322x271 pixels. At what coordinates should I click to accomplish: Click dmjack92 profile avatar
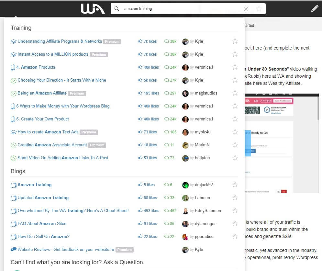point(185,185)
